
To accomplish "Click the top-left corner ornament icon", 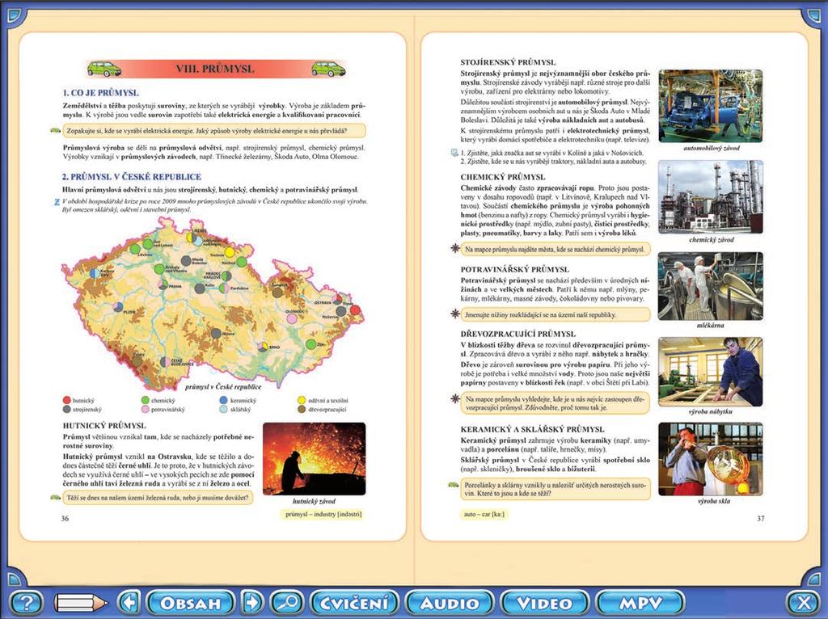I will [x=15, y=15].
